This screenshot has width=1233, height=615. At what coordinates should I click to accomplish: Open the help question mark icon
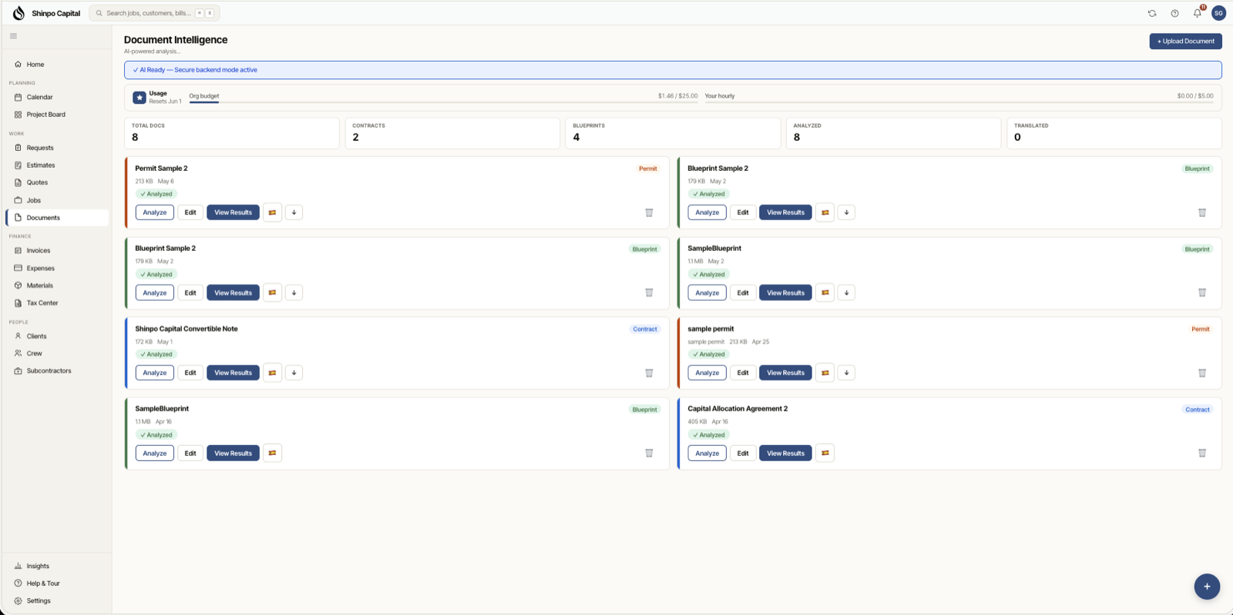[1174, 13]
